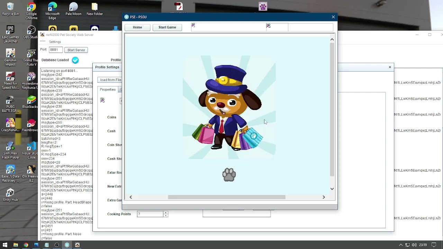The height and width of the screenshot is (249, 443).
Task: Select the IDA Freeware desktop icon
Action: pyautogui.click(x=31, y=174)
